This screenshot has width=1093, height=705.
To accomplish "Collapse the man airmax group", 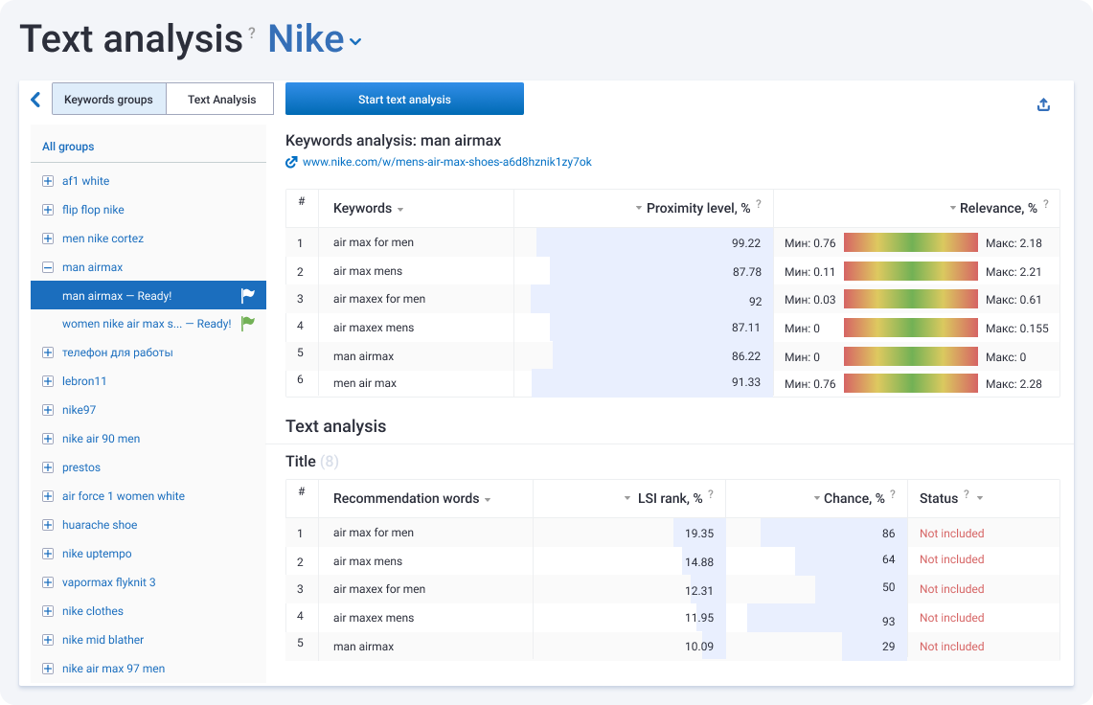I will point(48,267).
